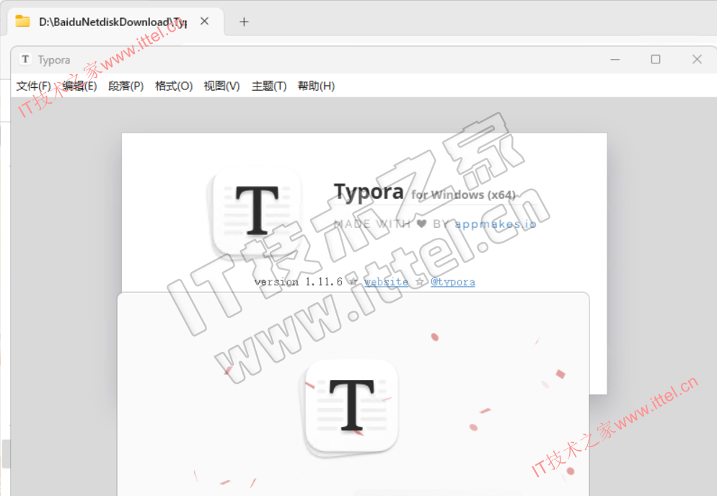Open the @typora link
The image size is (717, 496).
tap(453, 282)
